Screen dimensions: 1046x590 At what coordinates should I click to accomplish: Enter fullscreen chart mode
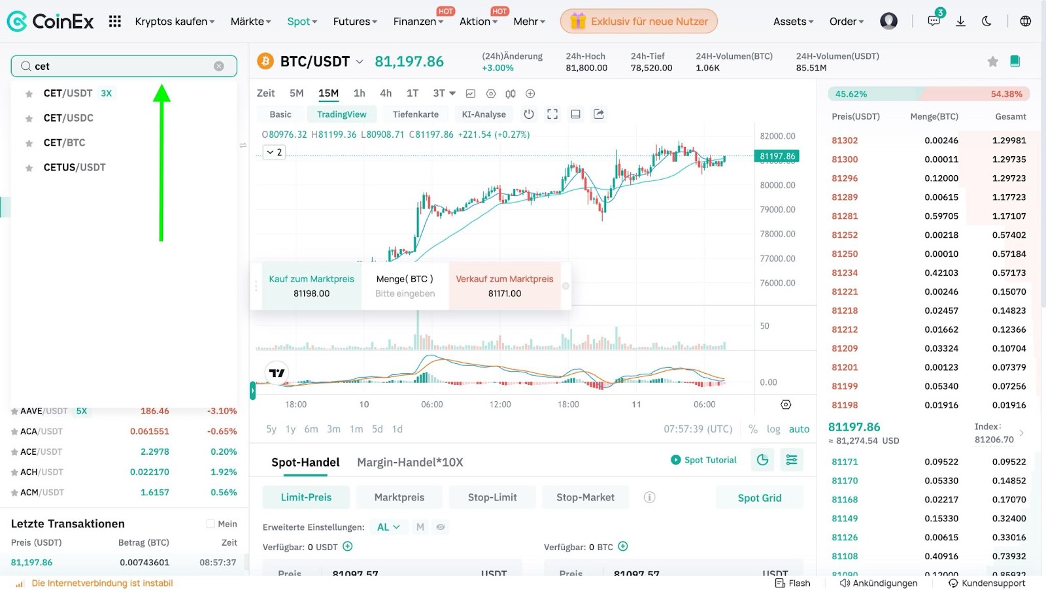(552, 114)
